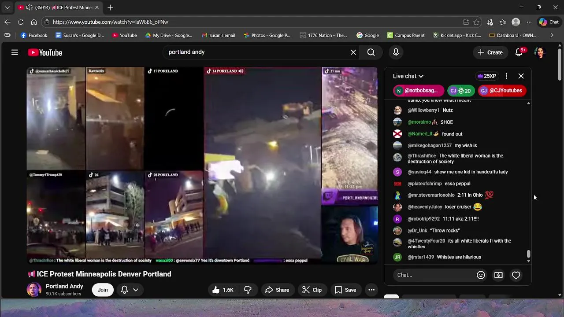This screenshot has height=317, width=564.
Task: Open emoji picker in chat
Action: [481, 275]
